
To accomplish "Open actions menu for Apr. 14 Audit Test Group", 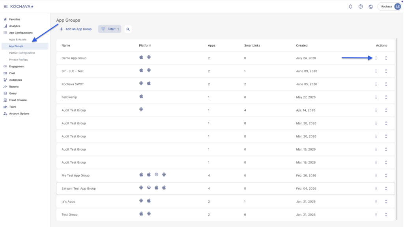I will 376,110.
